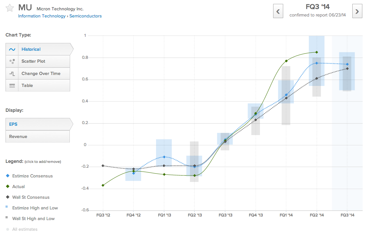Click the MU ticker symbol heading

point(25,8)
